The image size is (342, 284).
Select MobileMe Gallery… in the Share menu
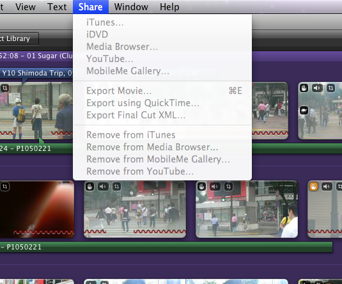tap(162, 71)
